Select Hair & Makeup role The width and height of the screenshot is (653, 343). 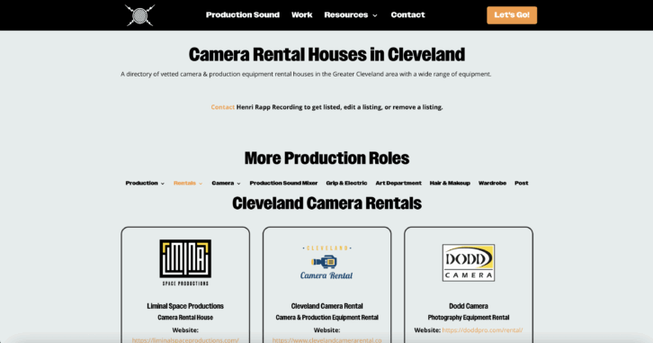pyautogui.click(x=450, y=183)
